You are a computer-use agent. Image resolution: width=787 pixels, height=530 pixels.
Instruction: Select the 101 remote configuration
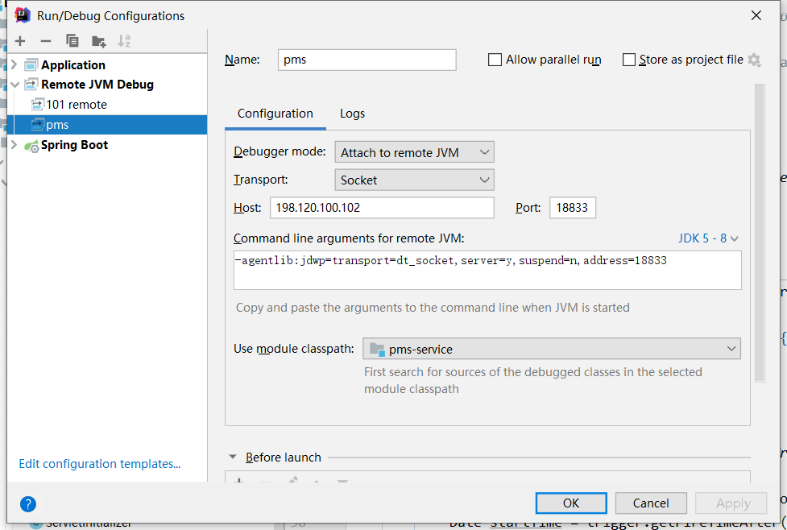click(x=76, y=105)
